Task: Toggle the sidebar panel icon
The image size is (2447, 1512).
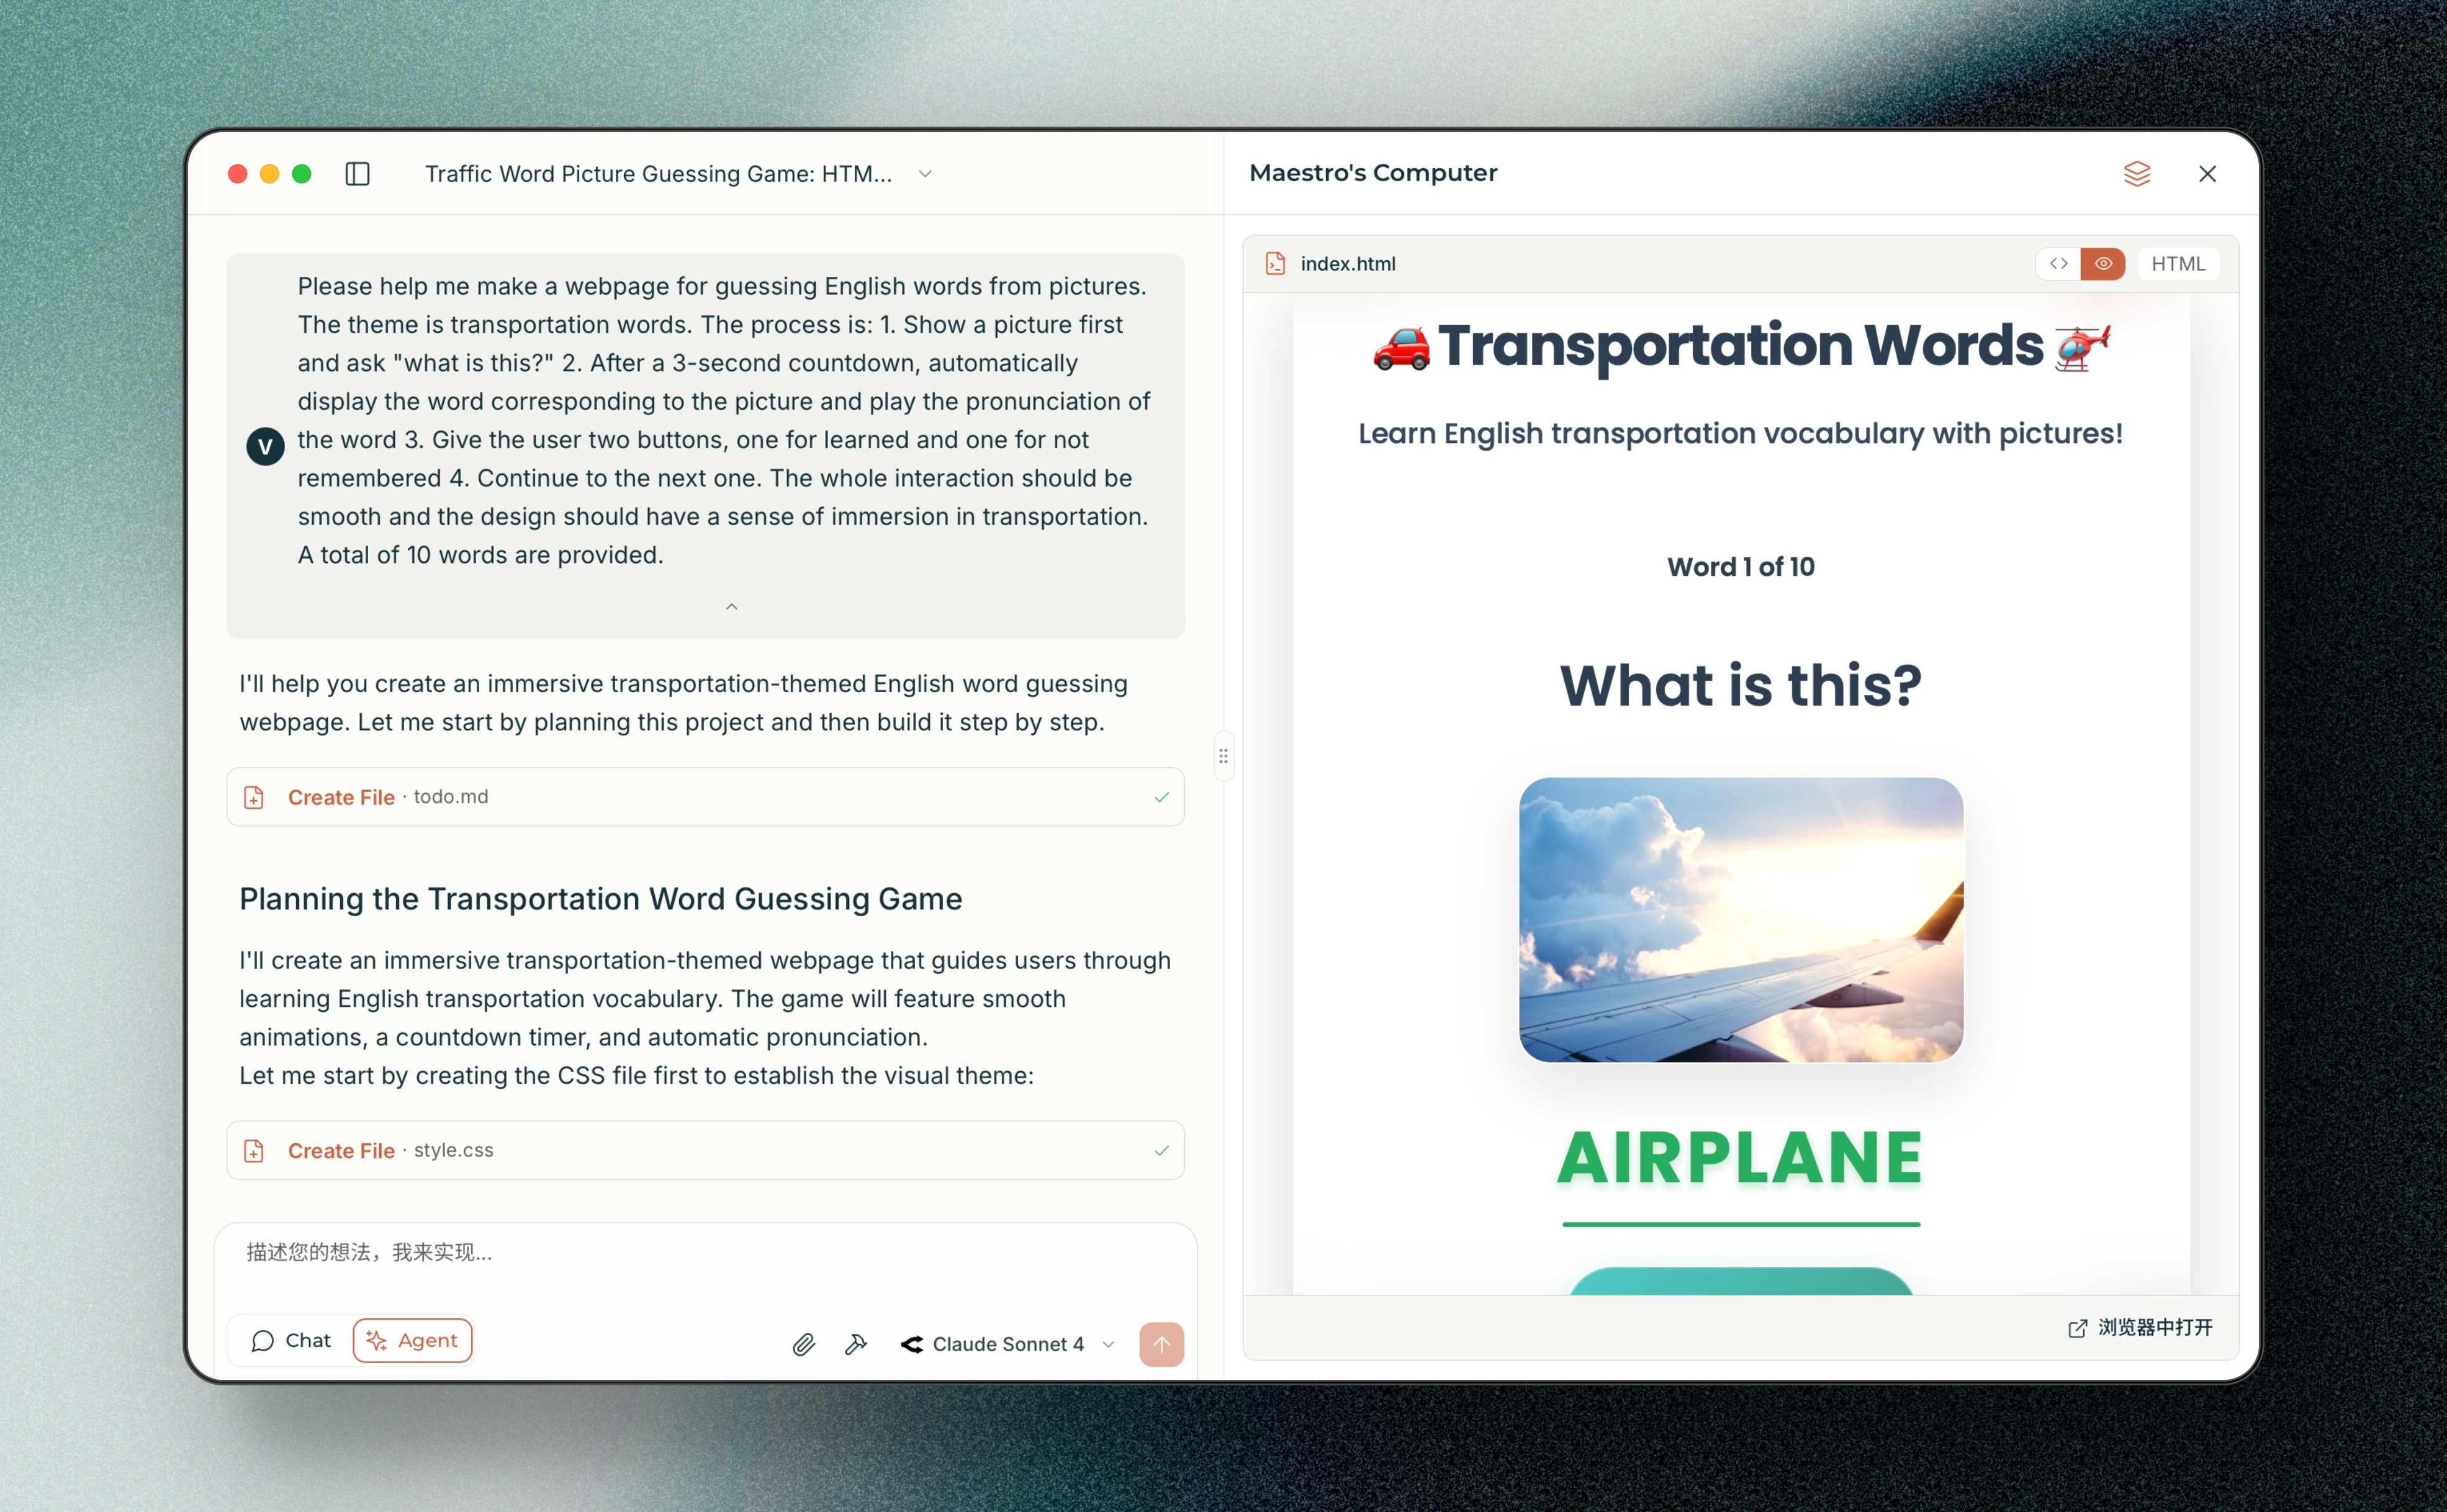Action: pos(357,174)
